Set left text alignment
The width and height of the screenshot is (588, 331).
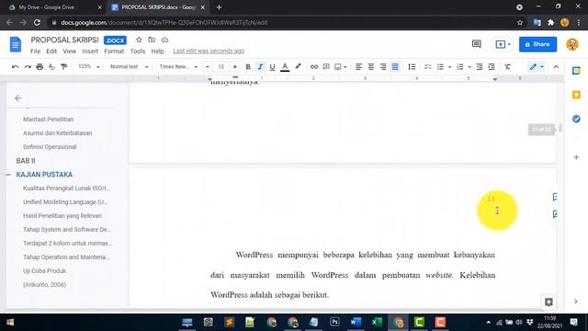pyautogui.click(x=358, y=67)
